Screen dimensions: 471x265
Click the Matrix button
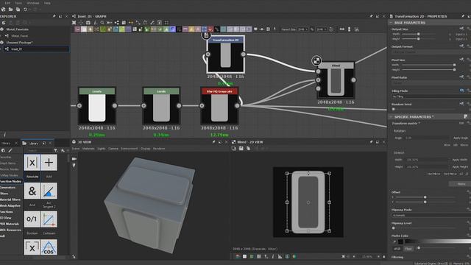pos(461,184)
